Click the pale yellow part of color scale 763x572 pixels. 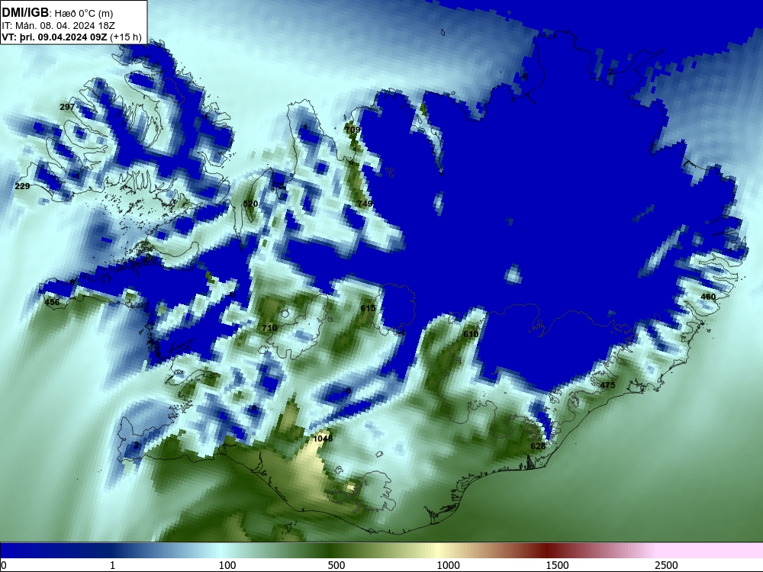pyautogui.click(x=438, y=551)
